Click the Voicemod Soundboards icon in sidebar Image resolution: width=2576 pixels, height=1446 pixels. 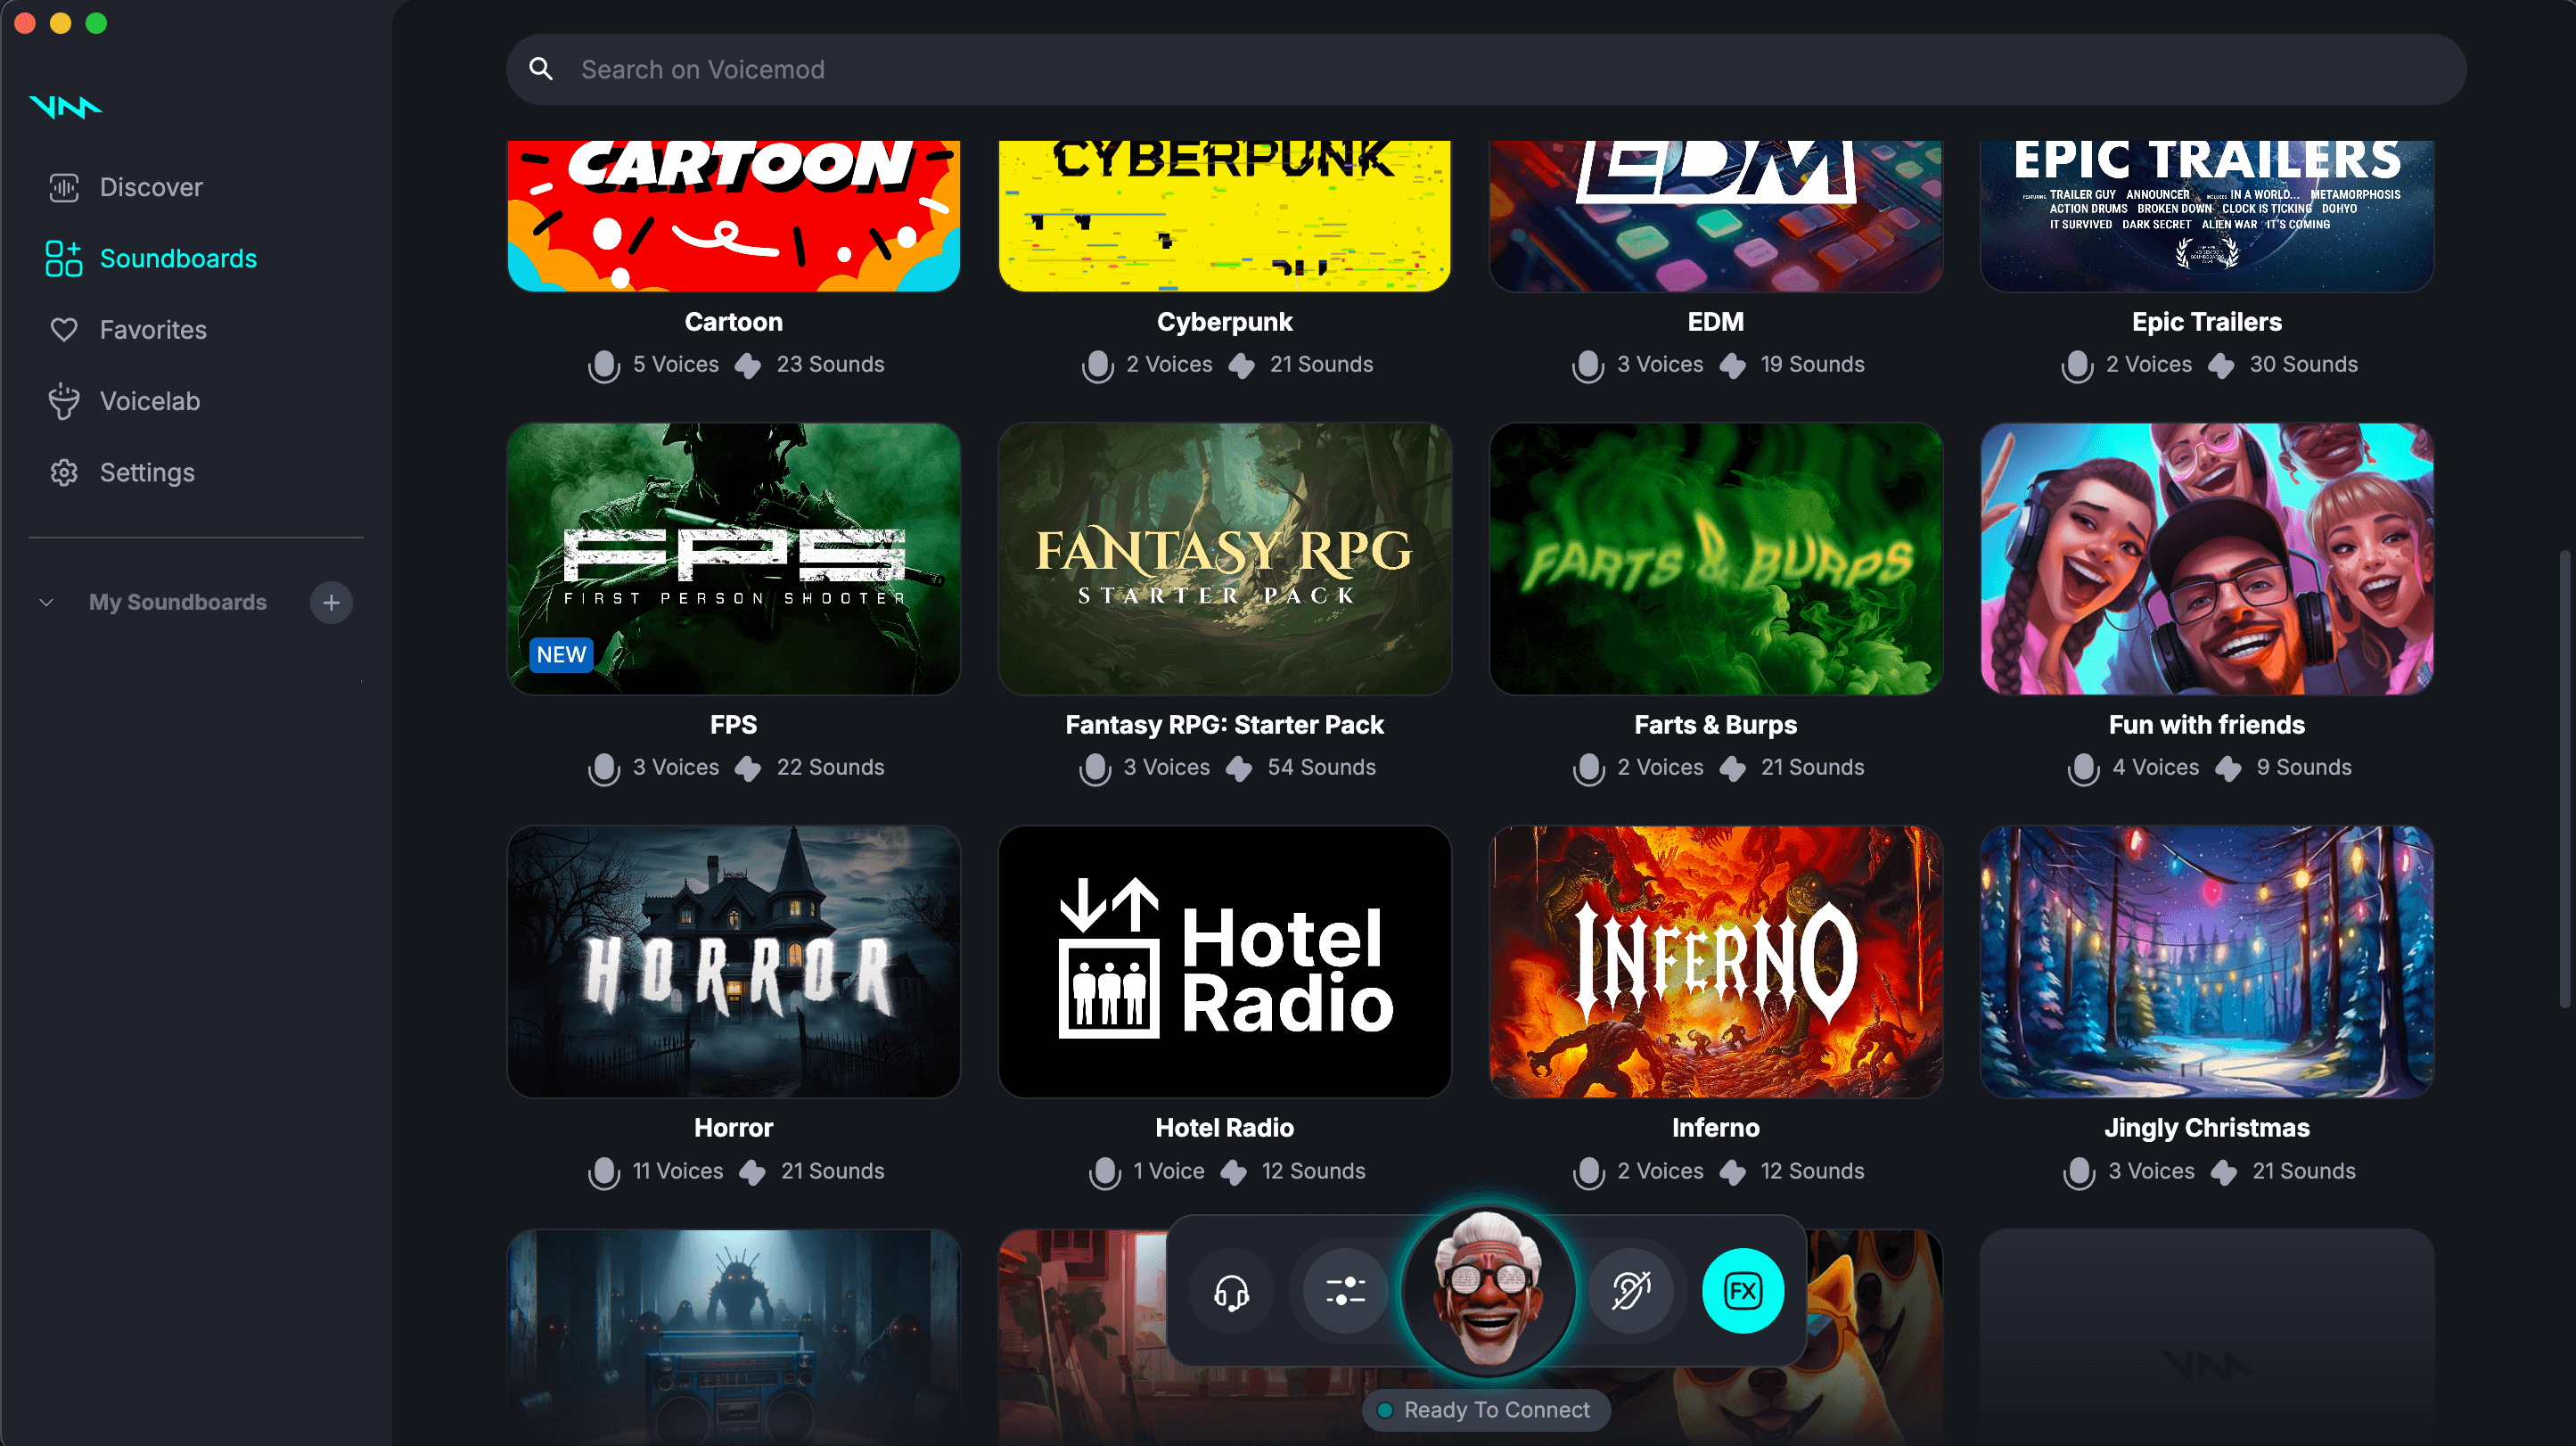pos(65,257)
